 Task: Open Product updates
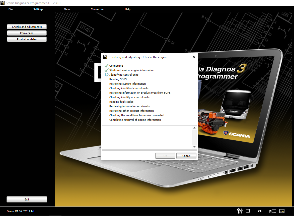click(x=27, y=39)
